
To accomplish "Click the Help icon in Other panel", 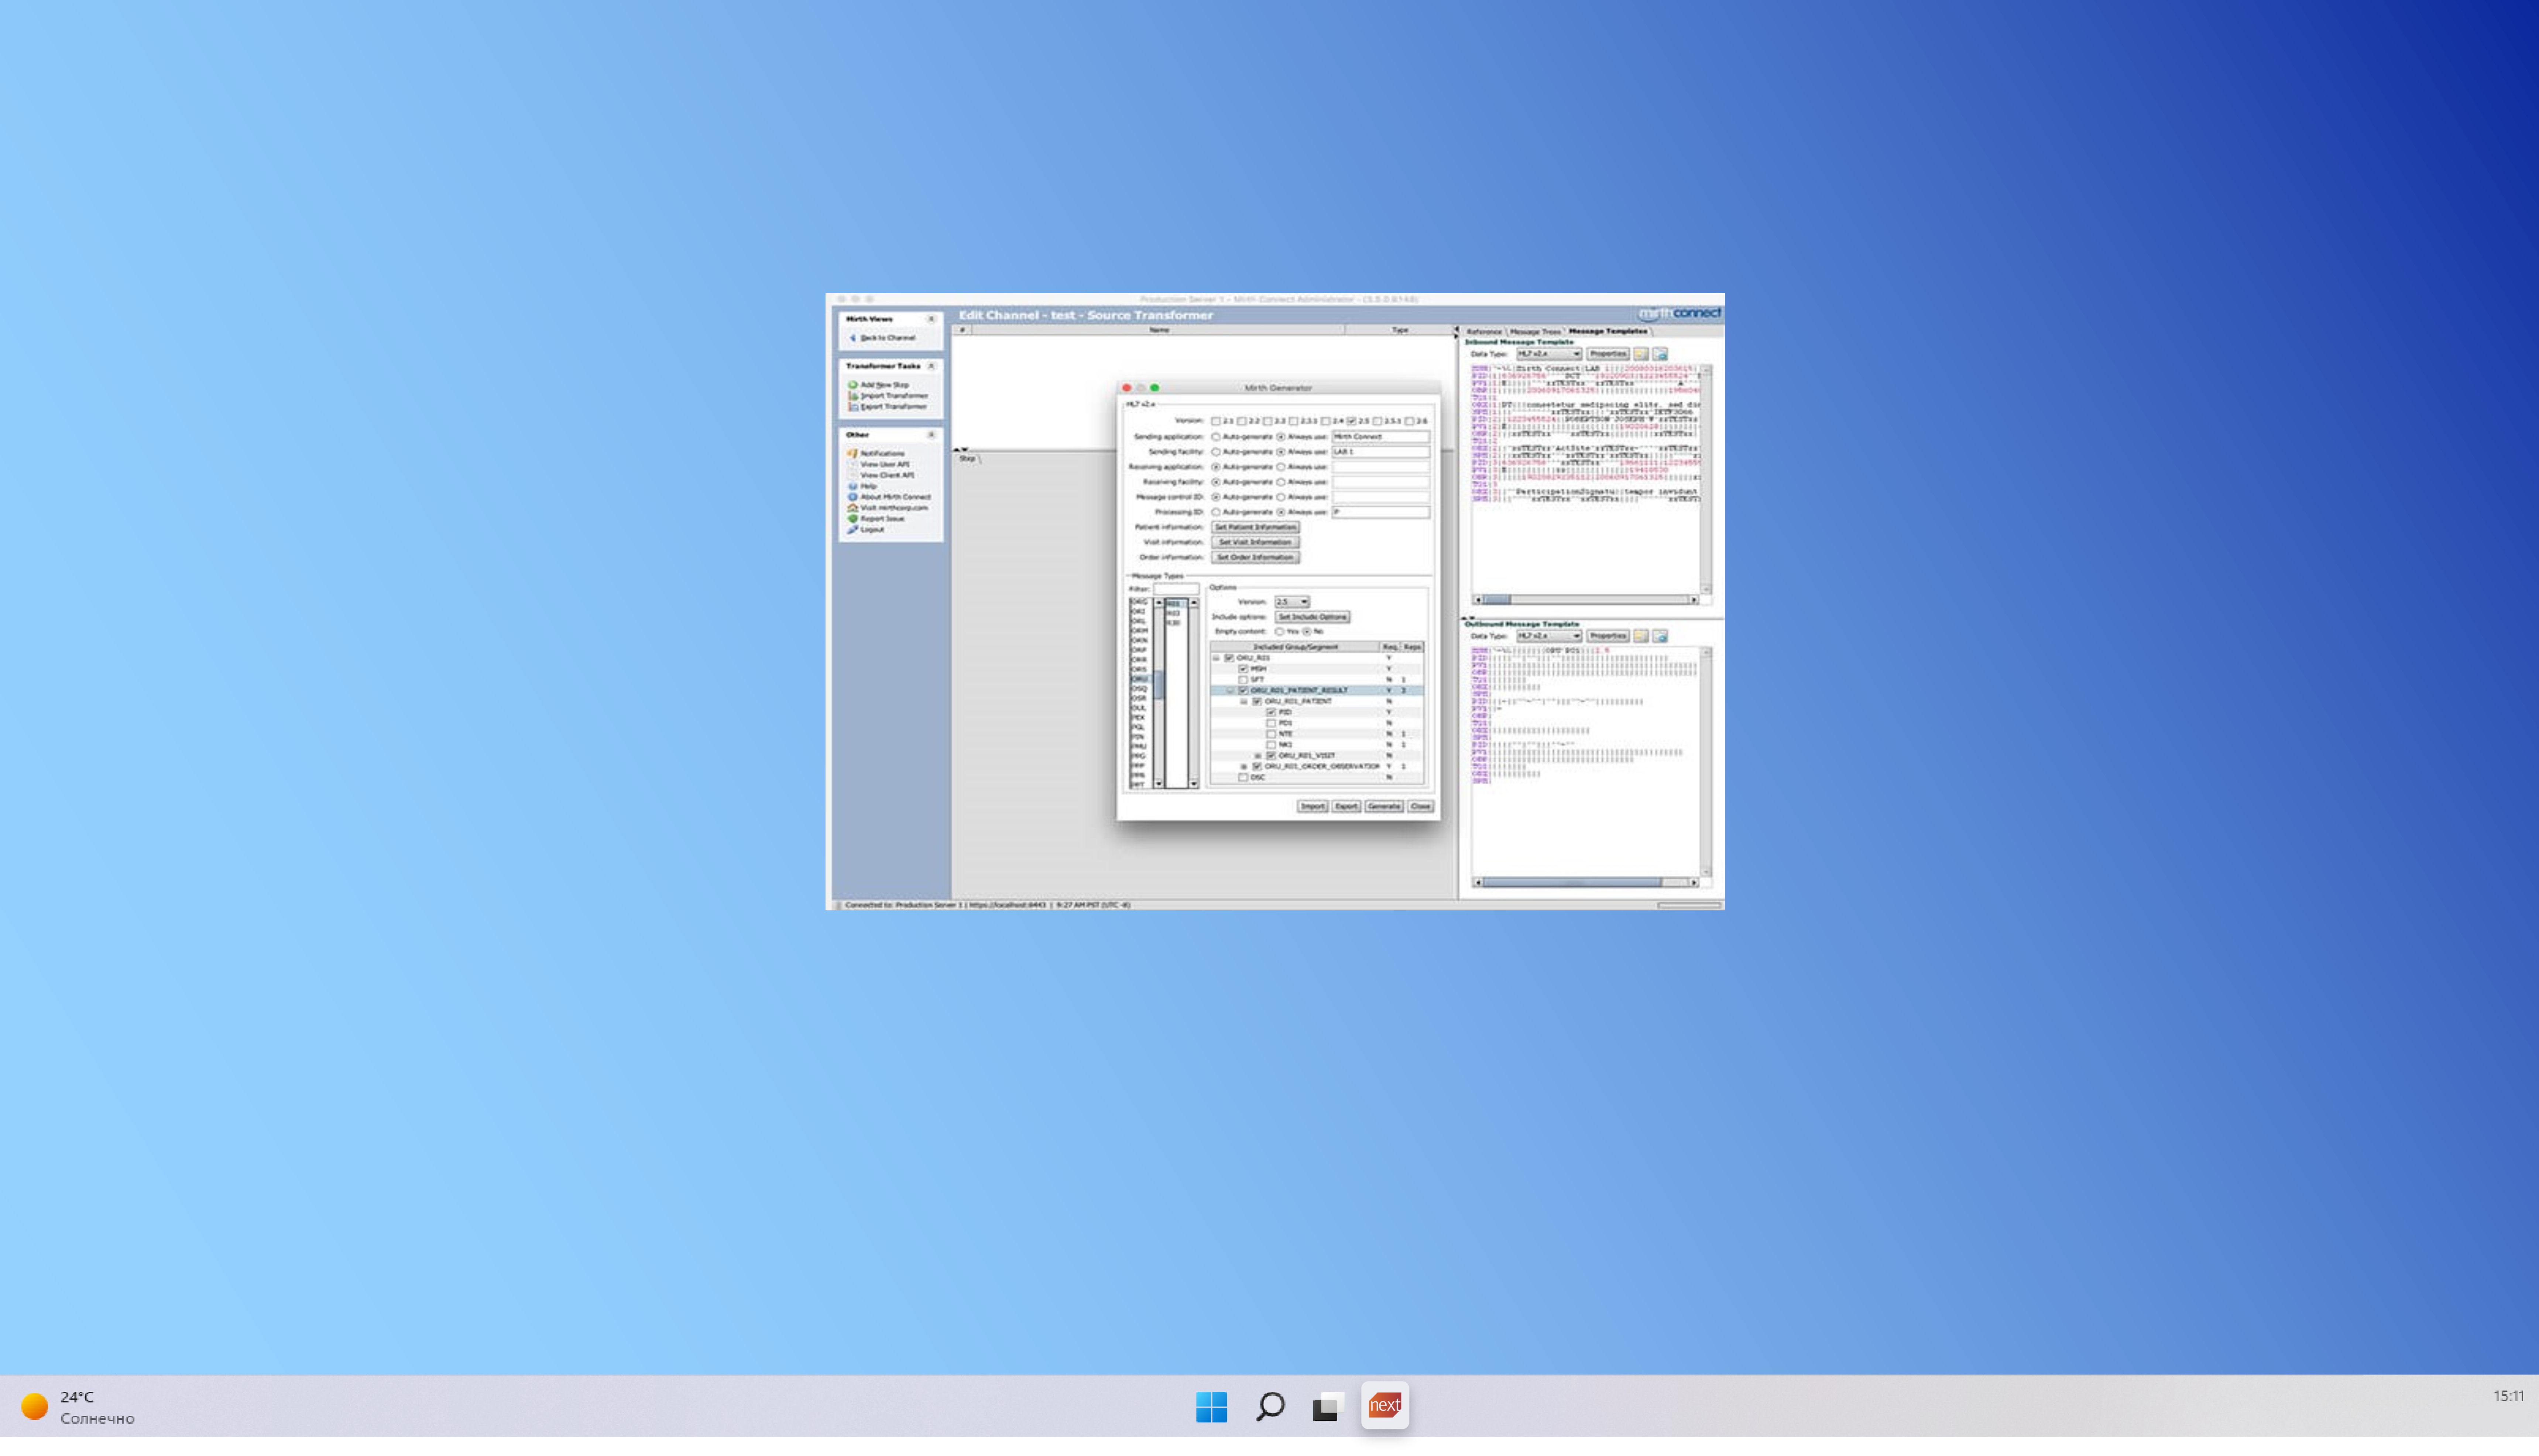I will pos(853,486).
